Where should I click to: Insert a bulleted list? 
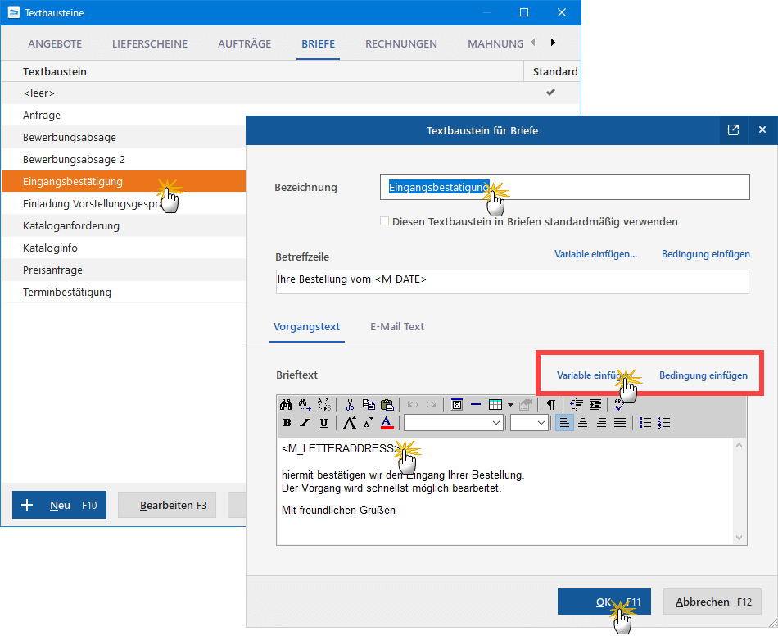(645, 423)
